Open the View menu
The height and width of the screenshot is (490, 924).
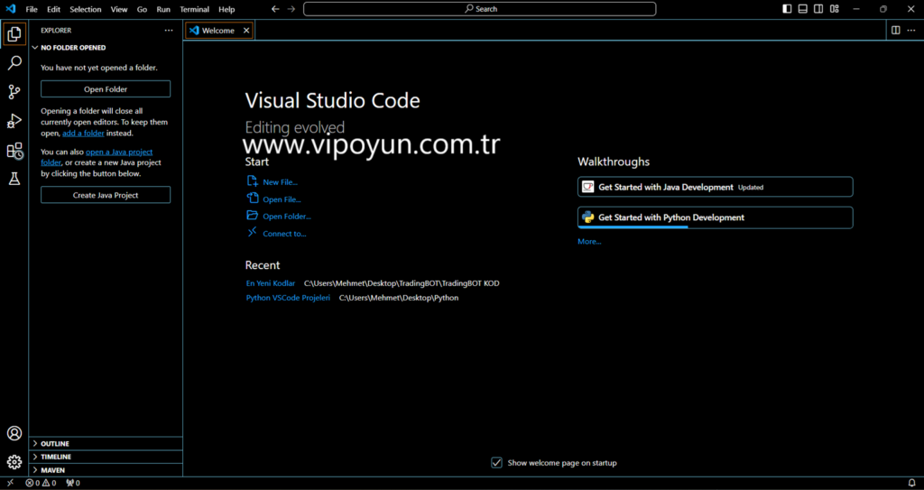coord(119,9)
